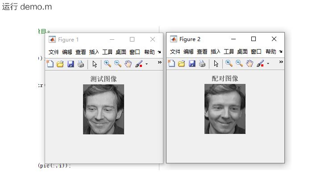Image resolution: width=329 pixels, height=179 pixels.
Task: Open 帮助 menu in Figure 2
Action: pyautogui.click(x=271, y=51)
